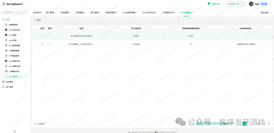The width and height of the screenshot is (274, 133).
Task: Click the 大屏模板管理 sidebar icon
Action: (x=6, y=51)
